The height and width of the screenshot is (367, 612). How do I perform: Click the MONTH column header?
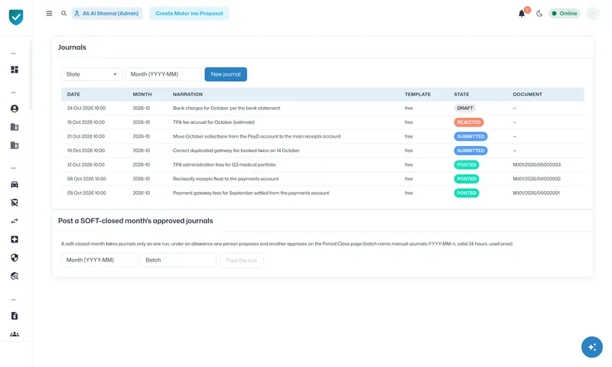[142, 94]
